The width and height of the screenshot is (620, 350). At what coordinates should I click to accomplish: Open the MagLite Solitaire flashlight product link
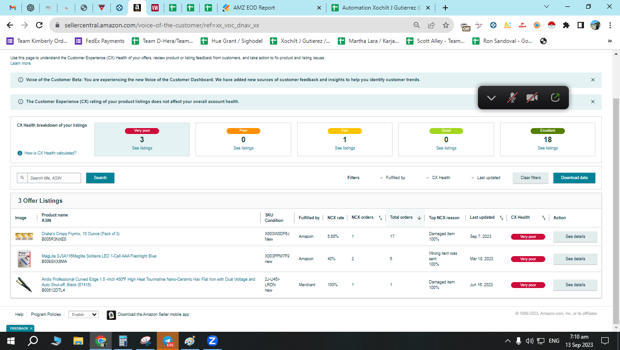coord(99,256)
